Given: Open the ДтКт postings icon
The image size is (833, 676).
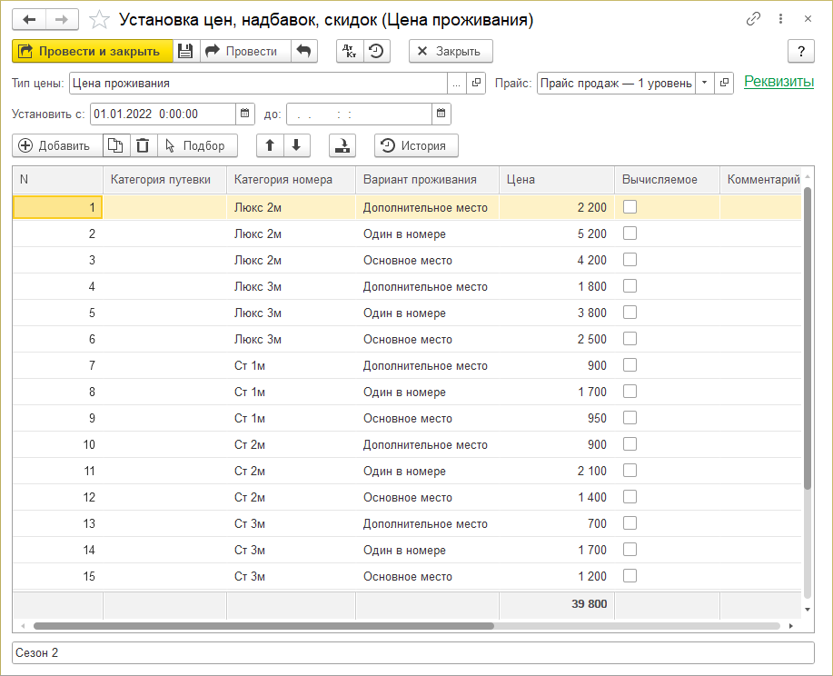Looking at the screenshot, I should pyautogui.click(x=350, y=51).
